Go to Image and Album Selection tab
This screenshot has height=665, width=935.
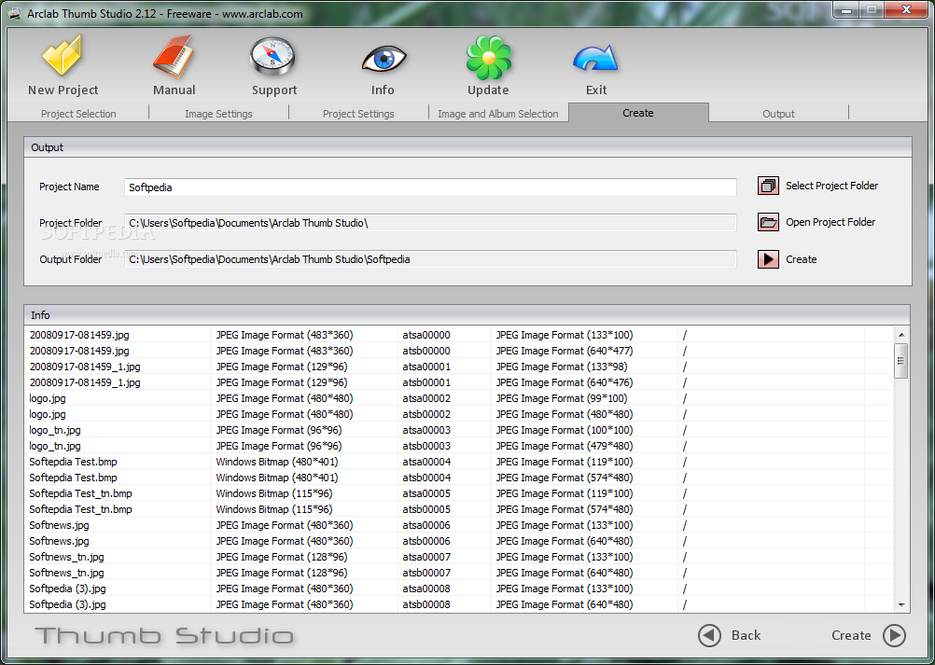pos(498,113)
